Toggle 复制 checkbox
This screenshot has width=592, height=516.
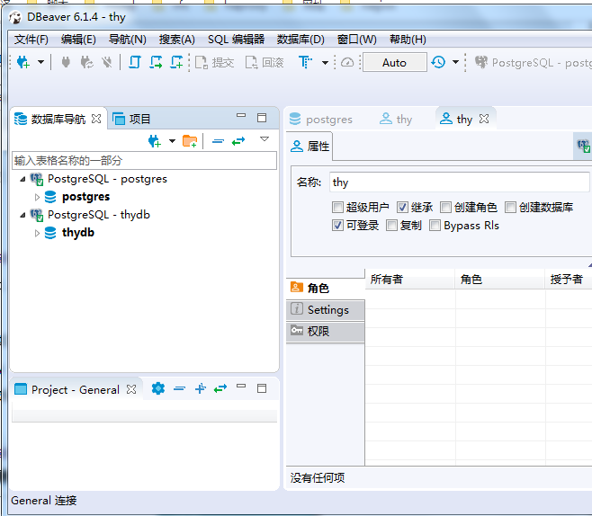(392, 225)
